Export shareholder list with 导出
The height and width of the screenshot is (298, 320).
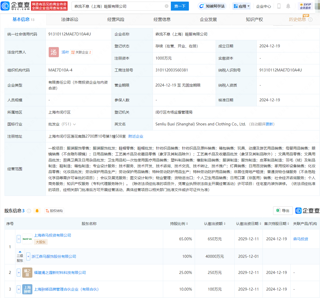(283, 210)
